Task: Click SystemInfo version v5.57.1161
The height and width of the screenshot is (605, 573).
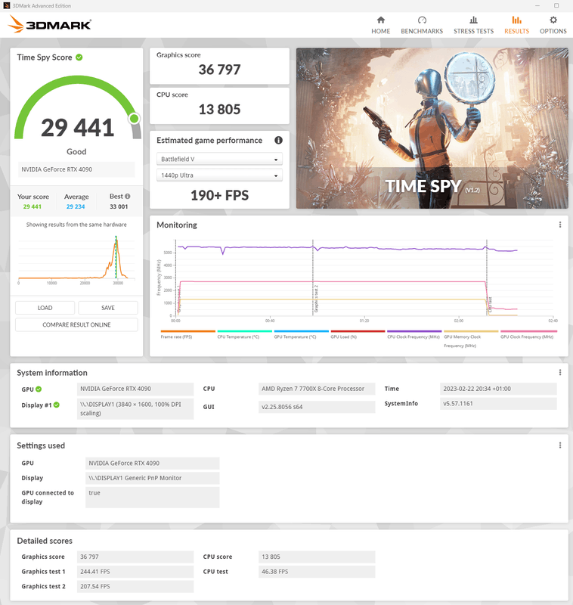Action: (498, 404)
